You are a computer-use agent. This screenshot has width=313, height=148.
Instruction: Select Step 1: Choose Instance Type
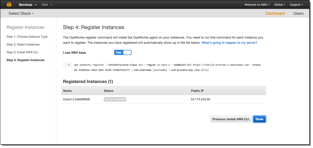click(27, 37)
